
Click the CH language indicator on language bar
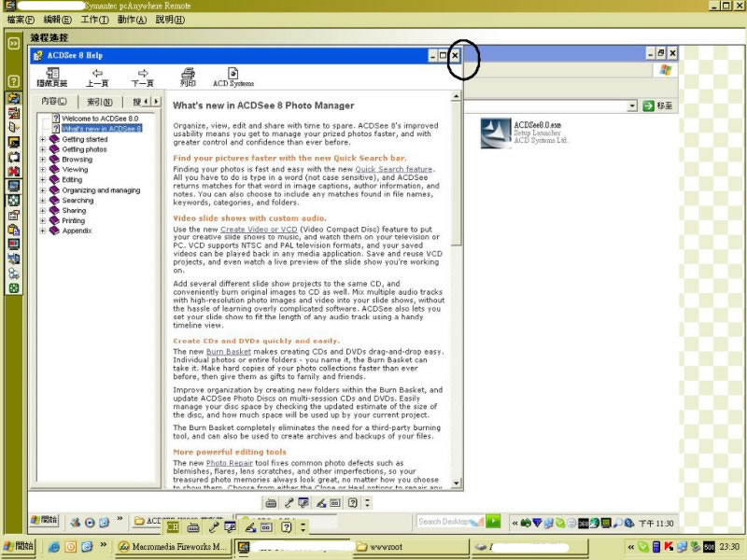pyautogui.click(x=173, y=526)
